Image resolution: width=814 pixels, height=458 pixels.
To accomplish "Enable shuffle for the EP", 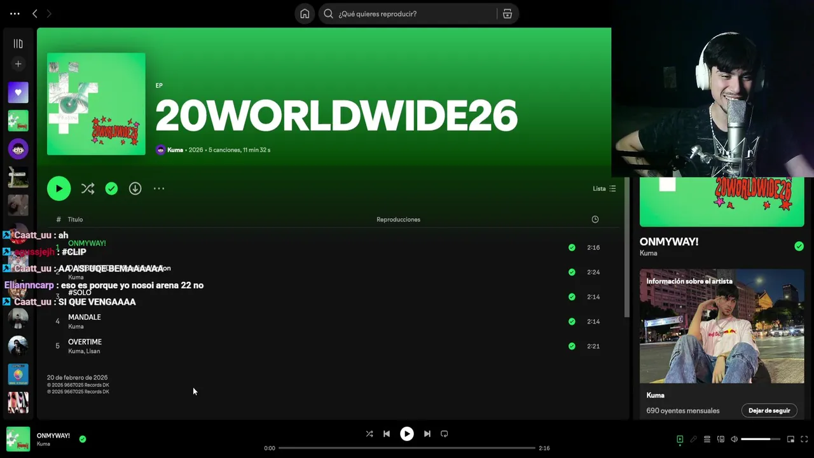I will pos(88,188).
